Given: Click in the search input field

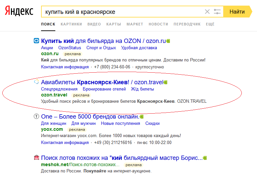Looking at the screenshot, I should (x=123, y=12).
